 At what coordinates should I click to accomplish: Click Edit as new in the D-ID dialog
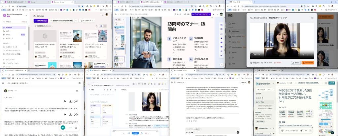coord(266,63)
